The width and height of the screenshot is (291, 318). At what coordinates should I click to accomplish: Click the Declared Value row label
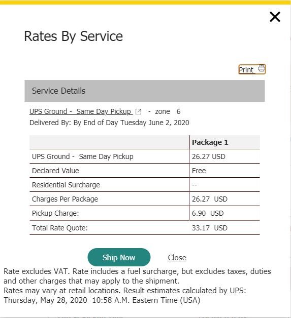tap(55, 171)
